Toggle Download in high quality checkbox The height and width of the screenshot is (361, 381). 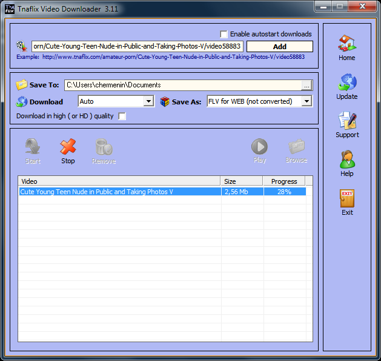coord(122,116)
